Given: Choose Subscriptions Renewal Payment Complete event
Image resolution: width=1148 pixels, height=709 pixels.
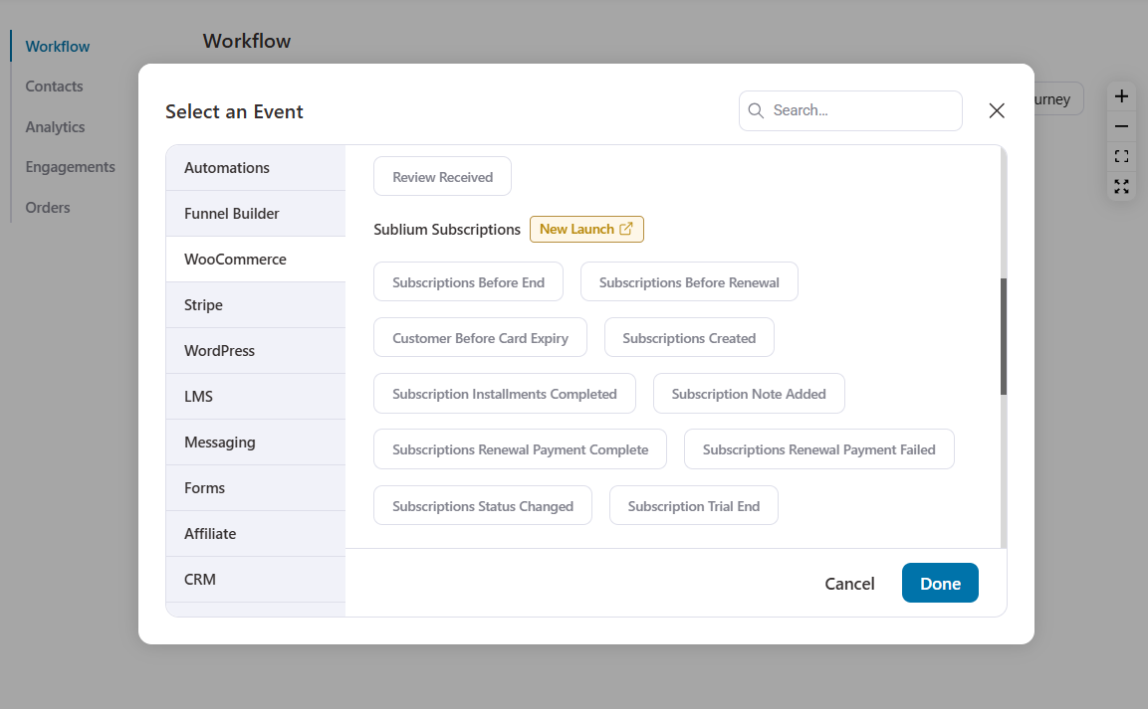Looking at the screenshot, I should (520, 449).
